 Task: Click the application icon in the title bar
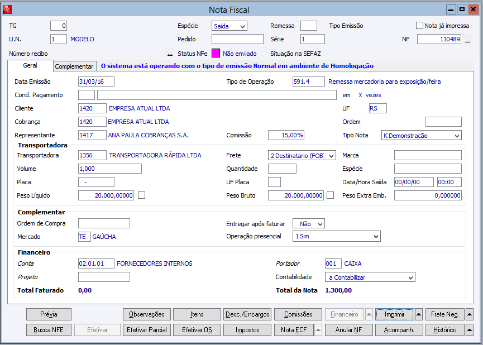click(7, 9)
